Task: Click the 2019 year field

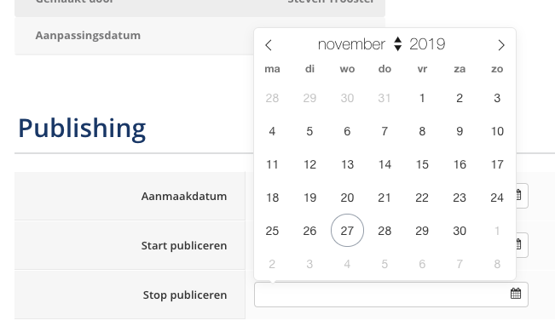Action: pyautogui.click(x=427, y=44)
